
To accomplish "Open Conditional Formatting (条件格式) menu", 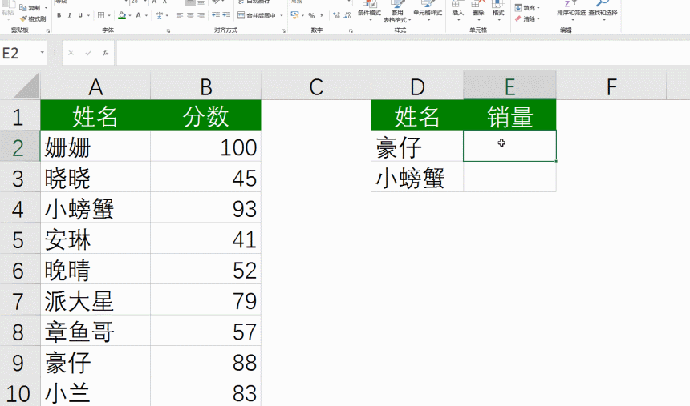I will [369, 10].
